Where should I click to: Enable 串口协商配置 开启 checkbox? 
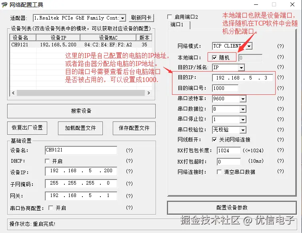51,208
